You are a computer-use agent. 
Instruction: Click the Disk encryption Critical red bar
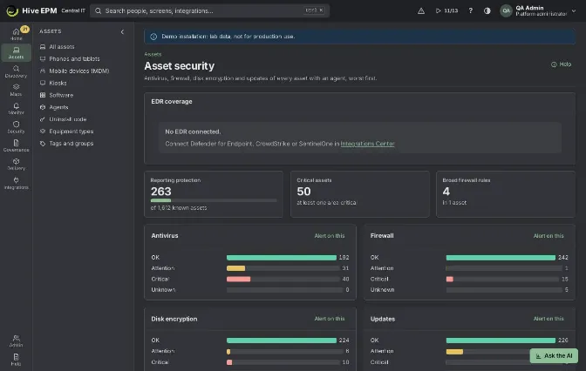pos(229,362)
